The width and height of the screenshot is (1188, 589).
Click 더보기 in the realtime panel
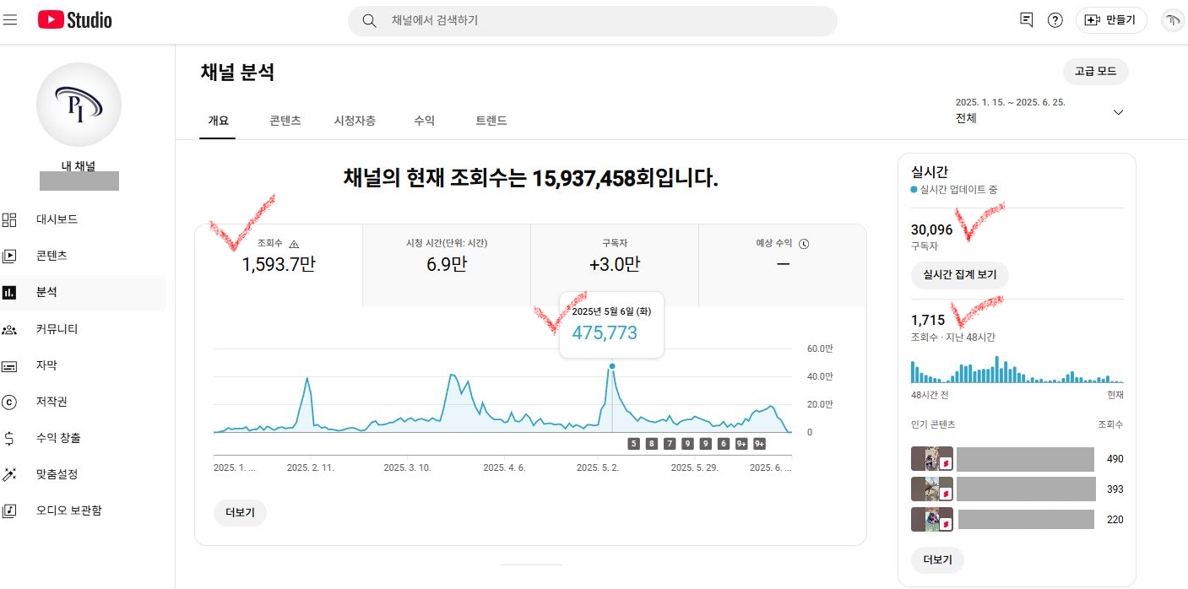tap(937, 560)
